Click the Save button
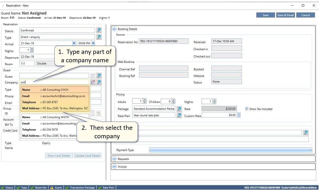This screenshot has width=319, height=191. (x=266, y=15)
